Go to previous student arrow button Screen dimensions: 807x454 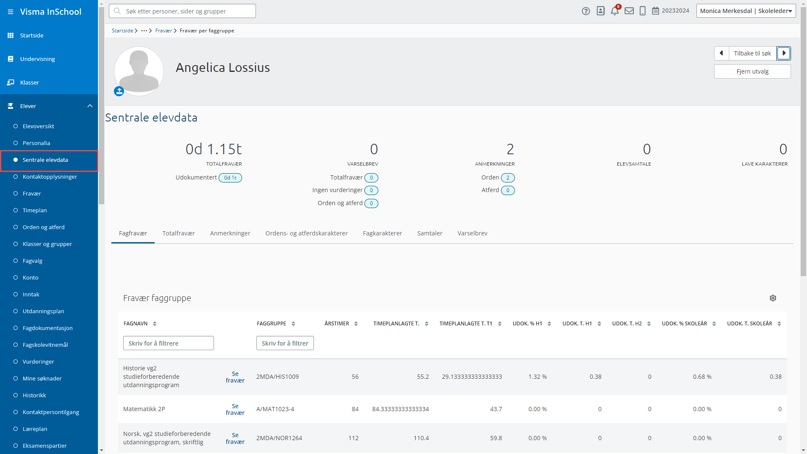(x=721, y=53)
